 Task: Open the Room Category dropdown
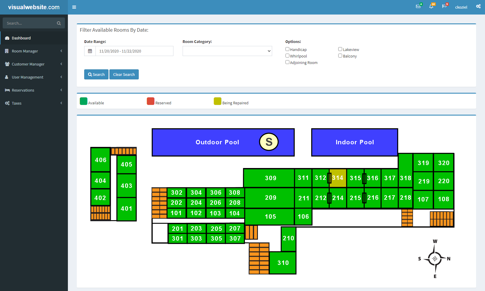[x=227, y=51]
